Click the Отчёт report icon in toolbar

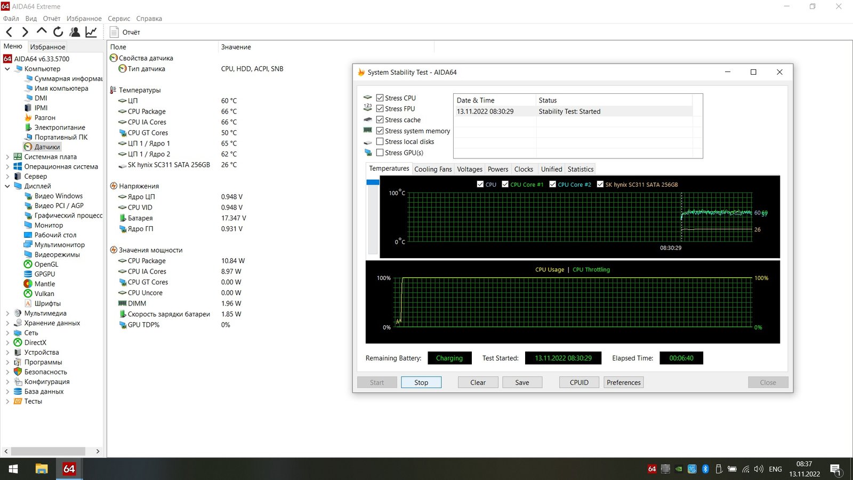[114, 32]
